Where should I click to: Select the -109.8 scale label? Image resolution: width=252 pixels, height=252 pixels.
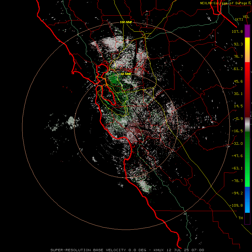pyautogui.click(x=236, y=206)
